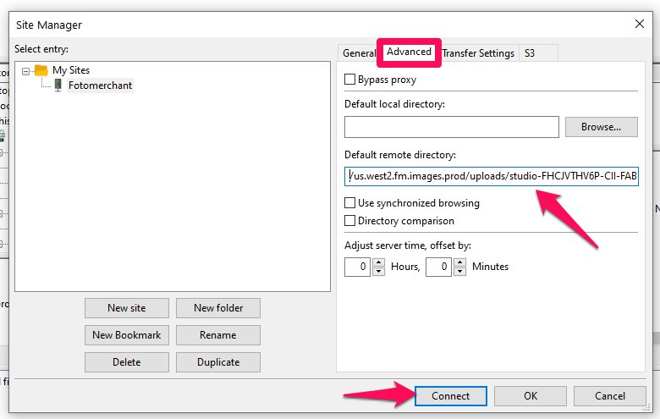Connect to the selected site
This screenshot has width=660, height=419.
click(451, 396)
